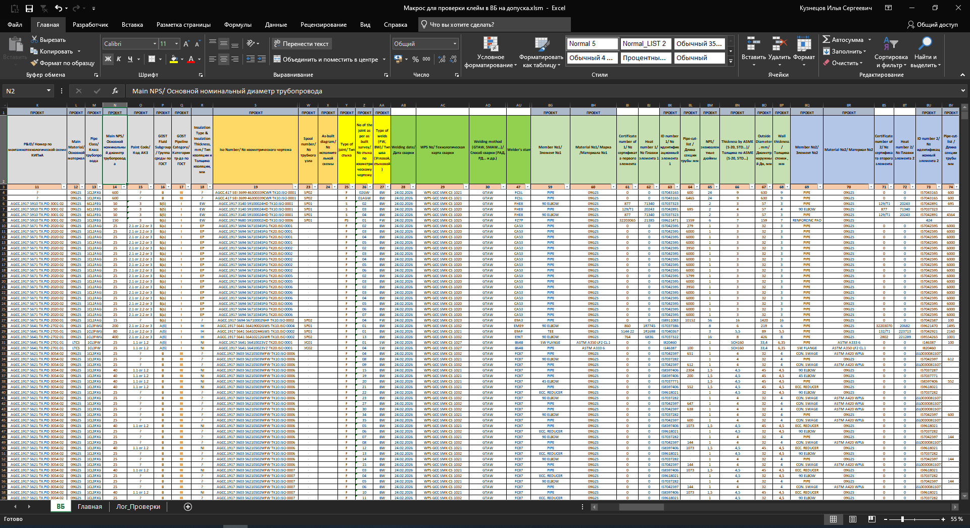This screenshot has height=528, width=970.
Task: Open the Формулы ribbon tab
Action: pos(237,25)
